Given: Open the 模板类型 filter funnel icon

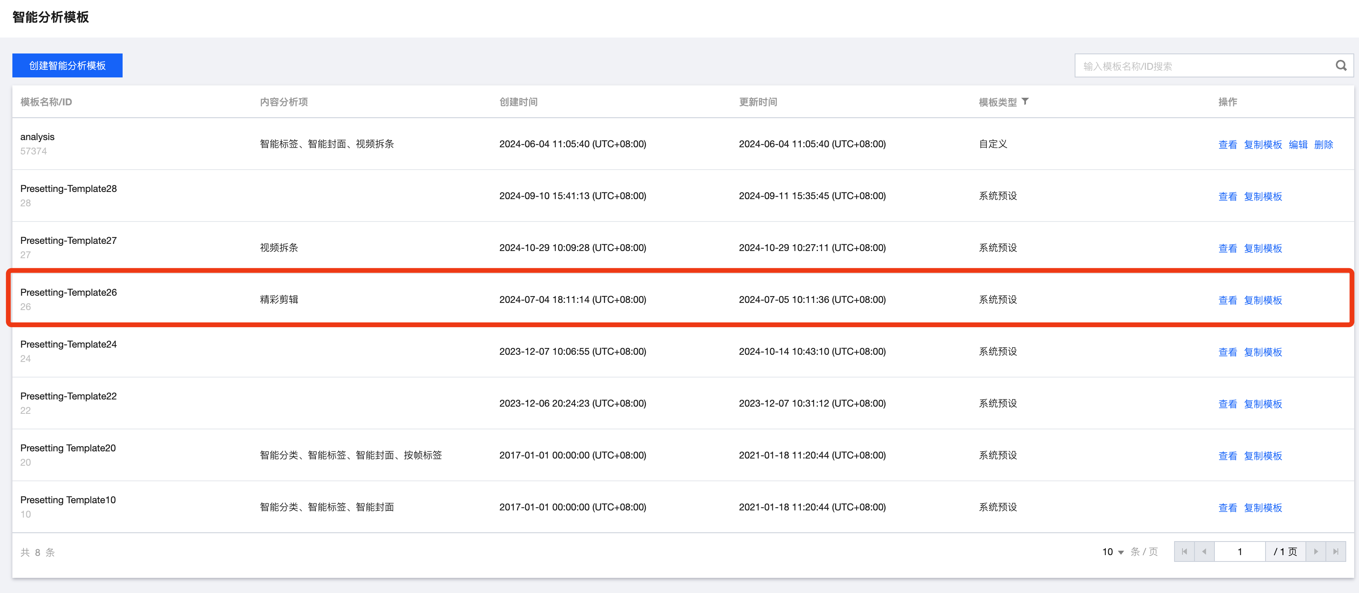Looking at the screenshot, I should coord(1025,101).
